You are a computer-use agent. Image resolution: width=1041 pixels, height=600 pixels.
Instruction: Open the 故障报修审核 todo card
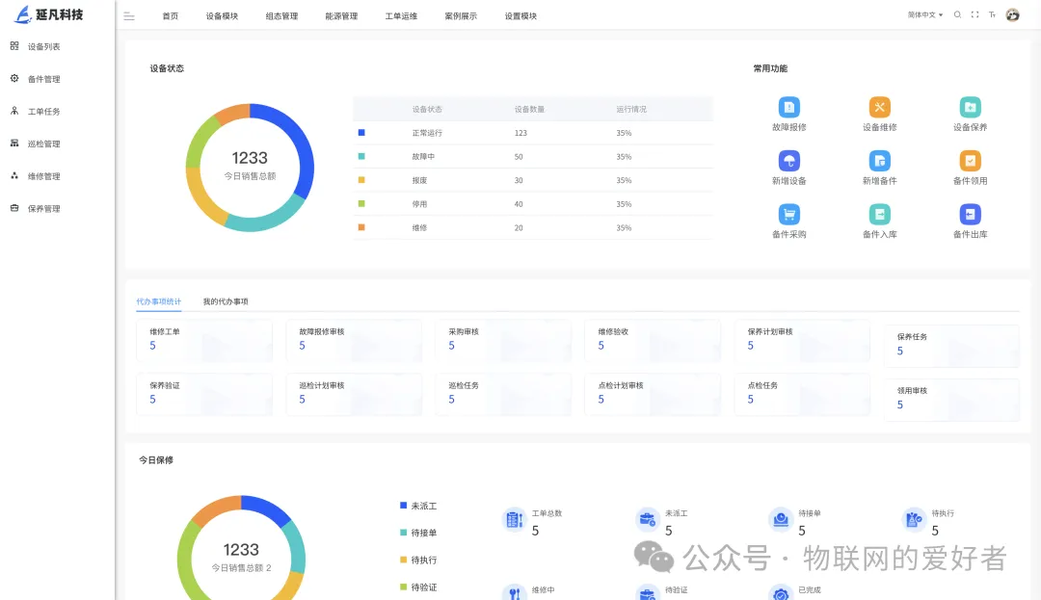coord(354,341)
